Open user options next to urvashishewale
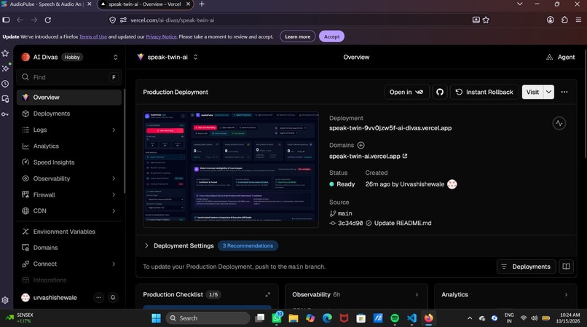This screenshot has width=587, height=327. pos(98,298)
